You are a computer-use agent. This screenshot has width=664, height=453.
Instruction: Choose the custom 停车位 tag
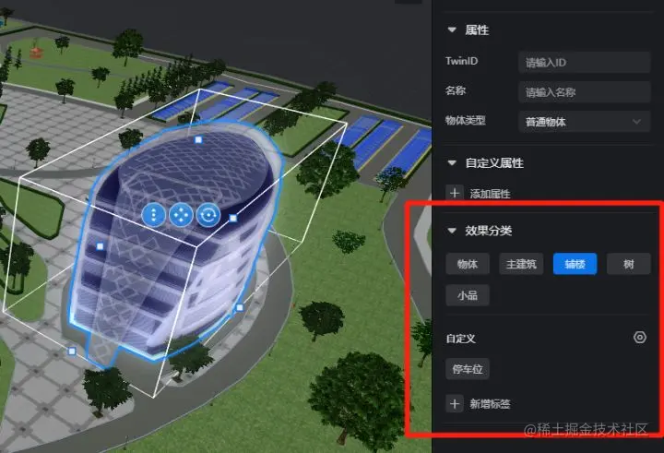pos(468,369)
